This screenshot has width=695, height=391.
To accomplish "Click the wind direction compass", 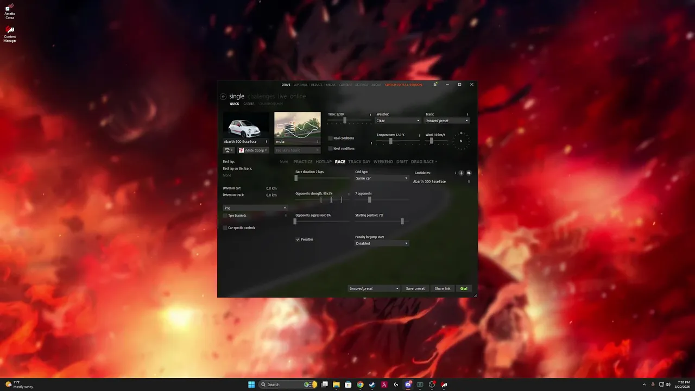I will point(461,141).
